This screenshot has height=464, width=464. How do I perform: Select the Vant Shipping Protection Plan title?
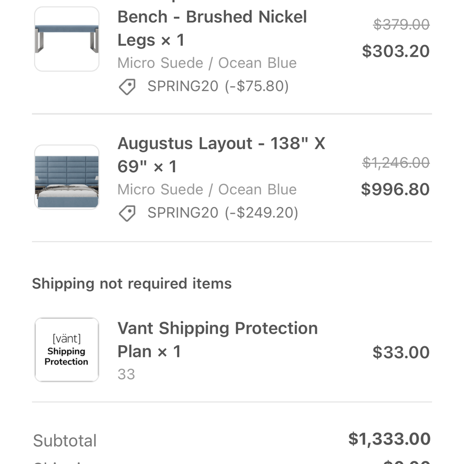point(218,339)
